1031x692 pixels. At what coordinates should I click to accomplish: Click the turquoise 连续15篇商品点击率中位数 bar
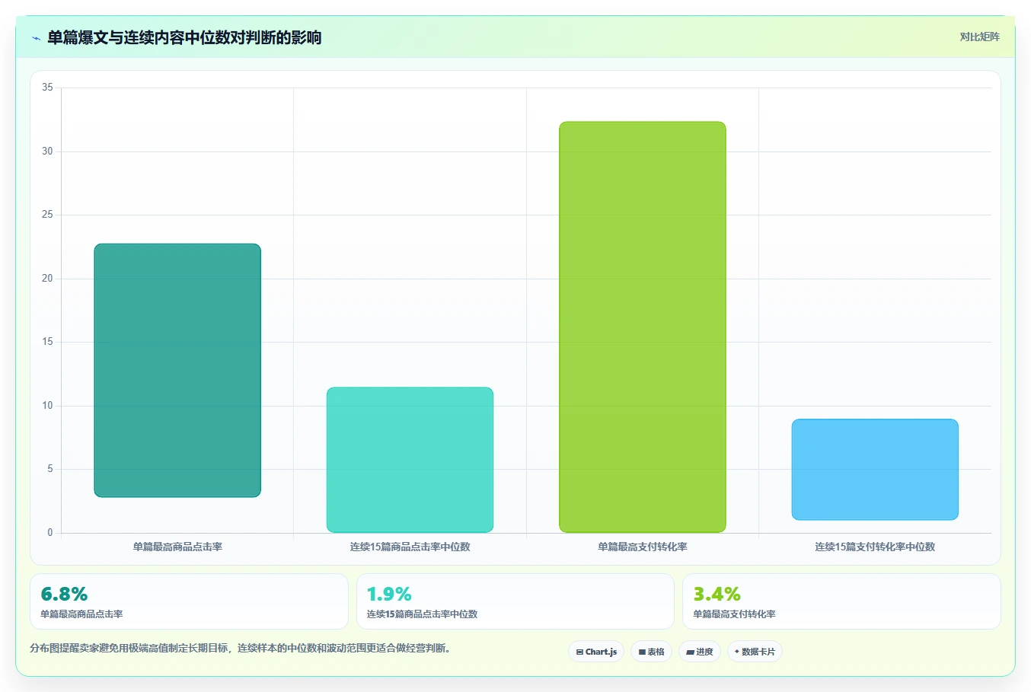pos(410,460)
